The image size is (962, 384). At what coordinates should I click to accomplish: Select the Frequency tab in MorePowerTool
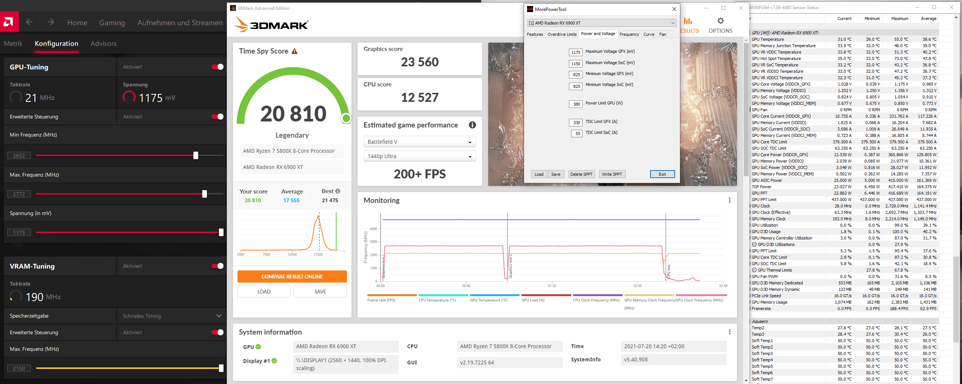tap(629, 34)
